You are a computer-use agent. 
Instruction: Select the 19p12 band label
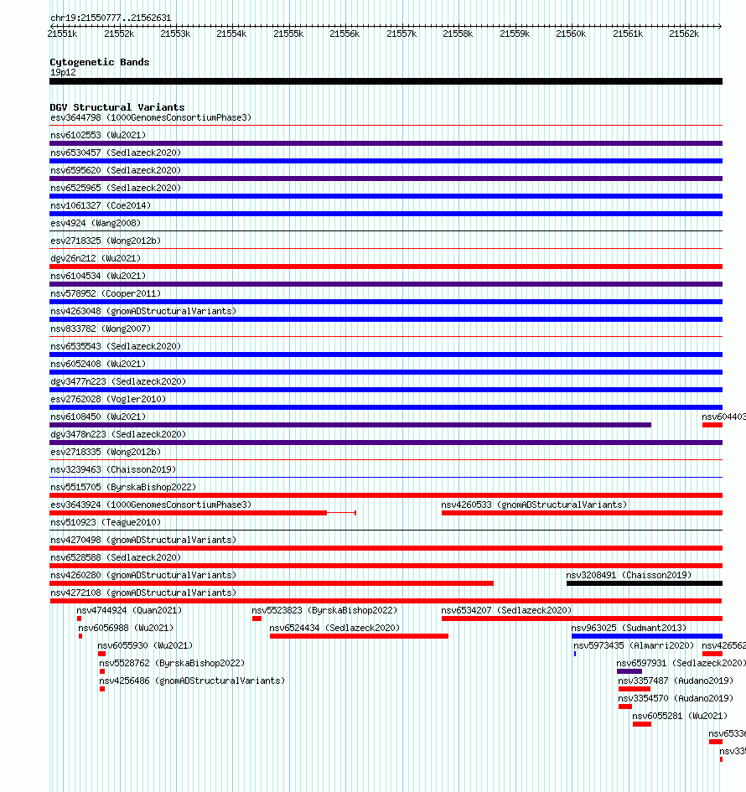pos(63,73)
